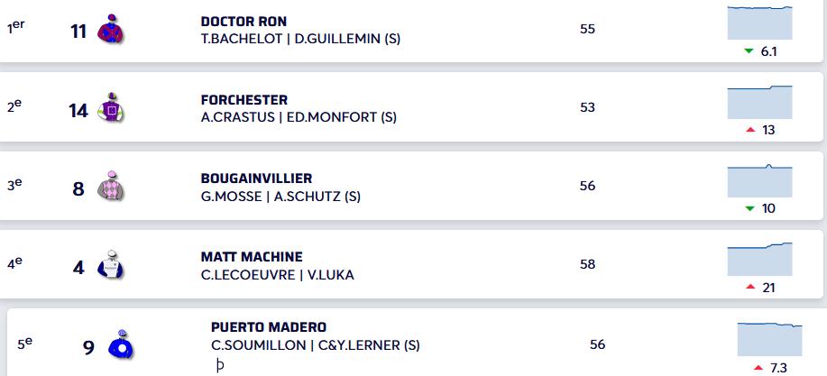Click Doctor Ron's odds trend chart
Image resolution: width=827 pixels, height=376 pixels.
click(759, 23)
